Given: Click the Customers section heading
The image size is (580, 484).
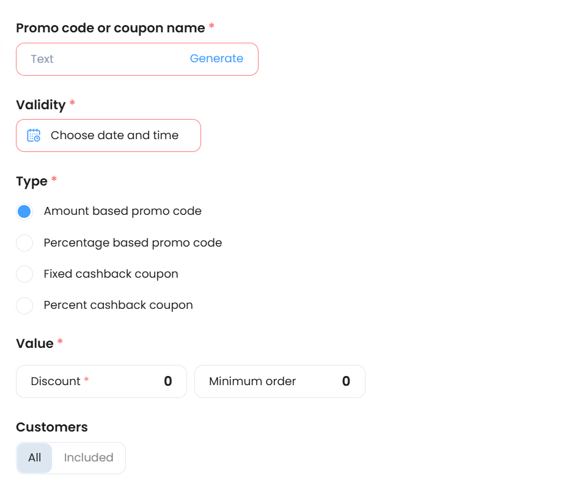Looking at the screenshot, I should point(52,427).
